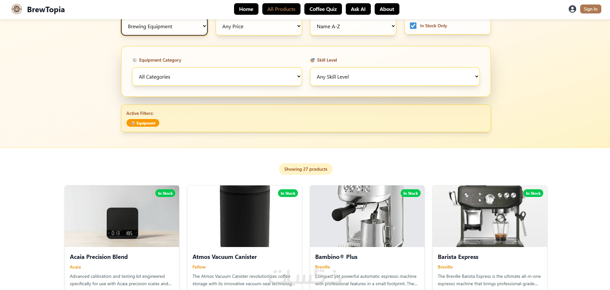
Task: Click the Breville brand under Bambino Plus
Action: pos(323,267)
